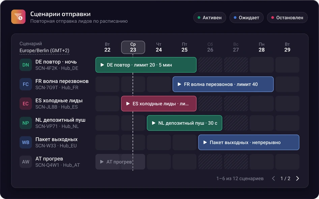
Task: Click play triangle on FR волна перезвонов bar
Action: 179,84
